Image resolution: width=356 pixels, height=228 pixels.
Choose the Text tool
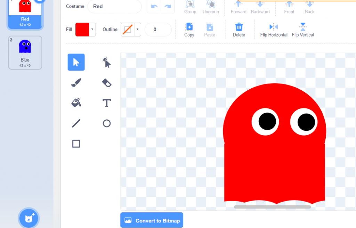106,103
